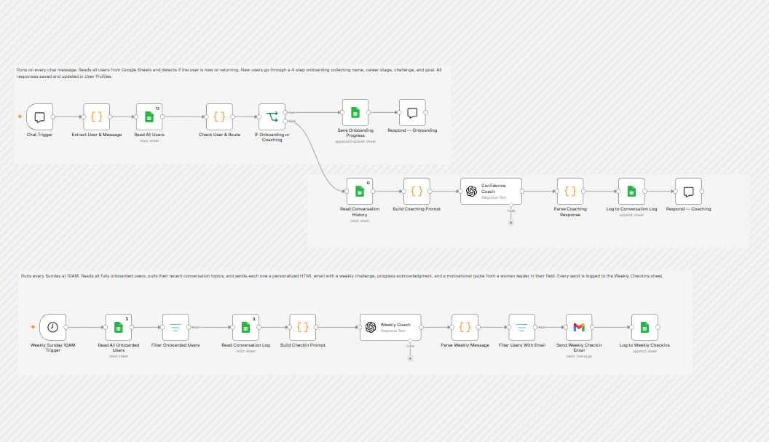Click the 'Build Coaching Prompt' label text
769x442 pixels.
(x=417, y=209)
